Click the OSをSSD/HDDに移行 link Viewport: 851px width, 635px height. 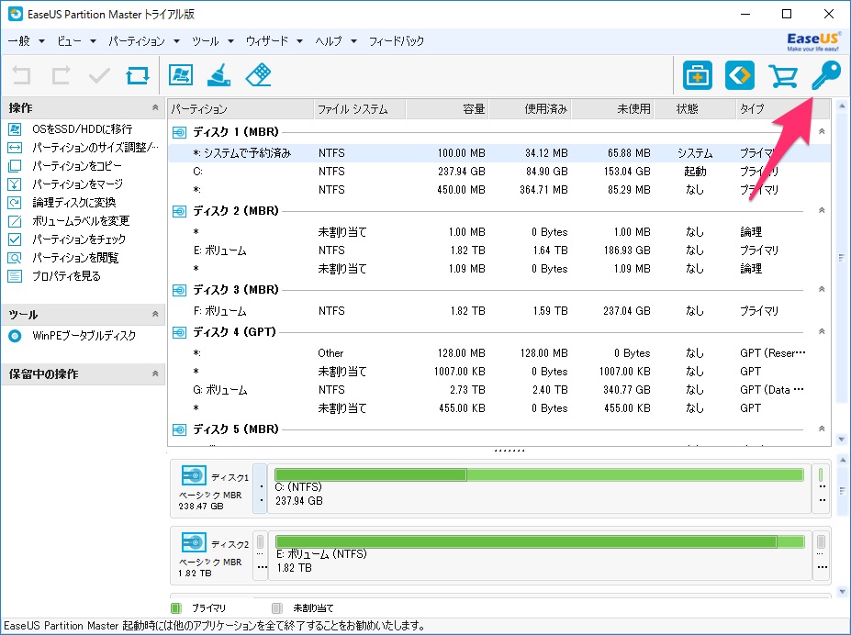(83, 129)
